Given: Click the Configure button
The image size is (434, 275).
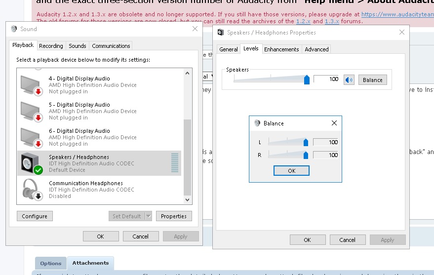Looking at the screenshot, I should click(35, 216).
